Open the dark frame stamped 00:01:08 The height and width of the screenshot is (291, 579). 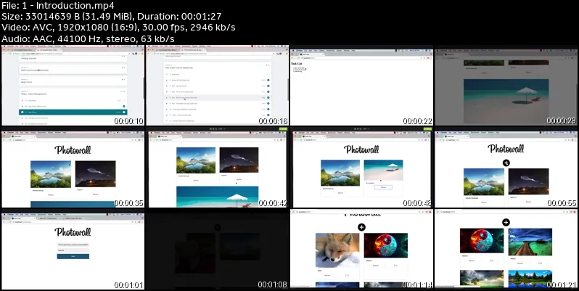click(x=218, y=249)
